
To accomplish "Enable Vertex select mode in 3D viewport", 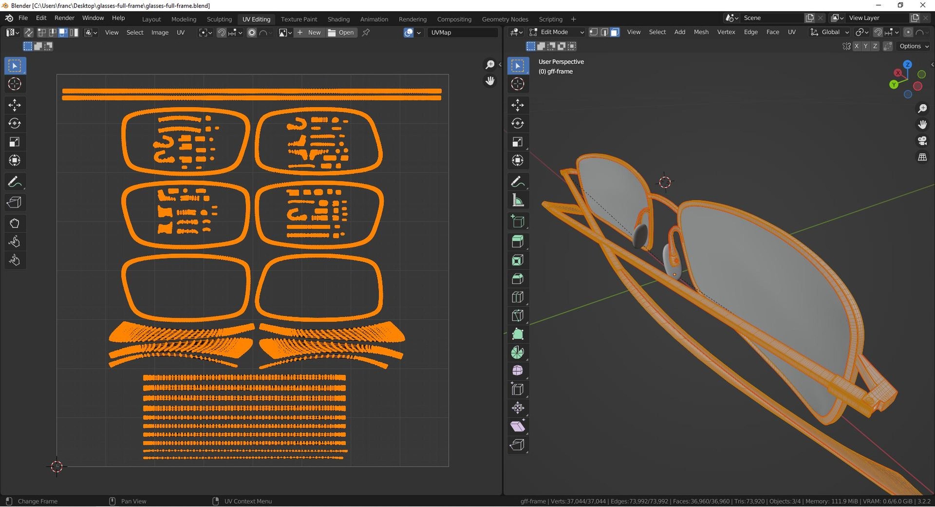I will coord(594,32).
